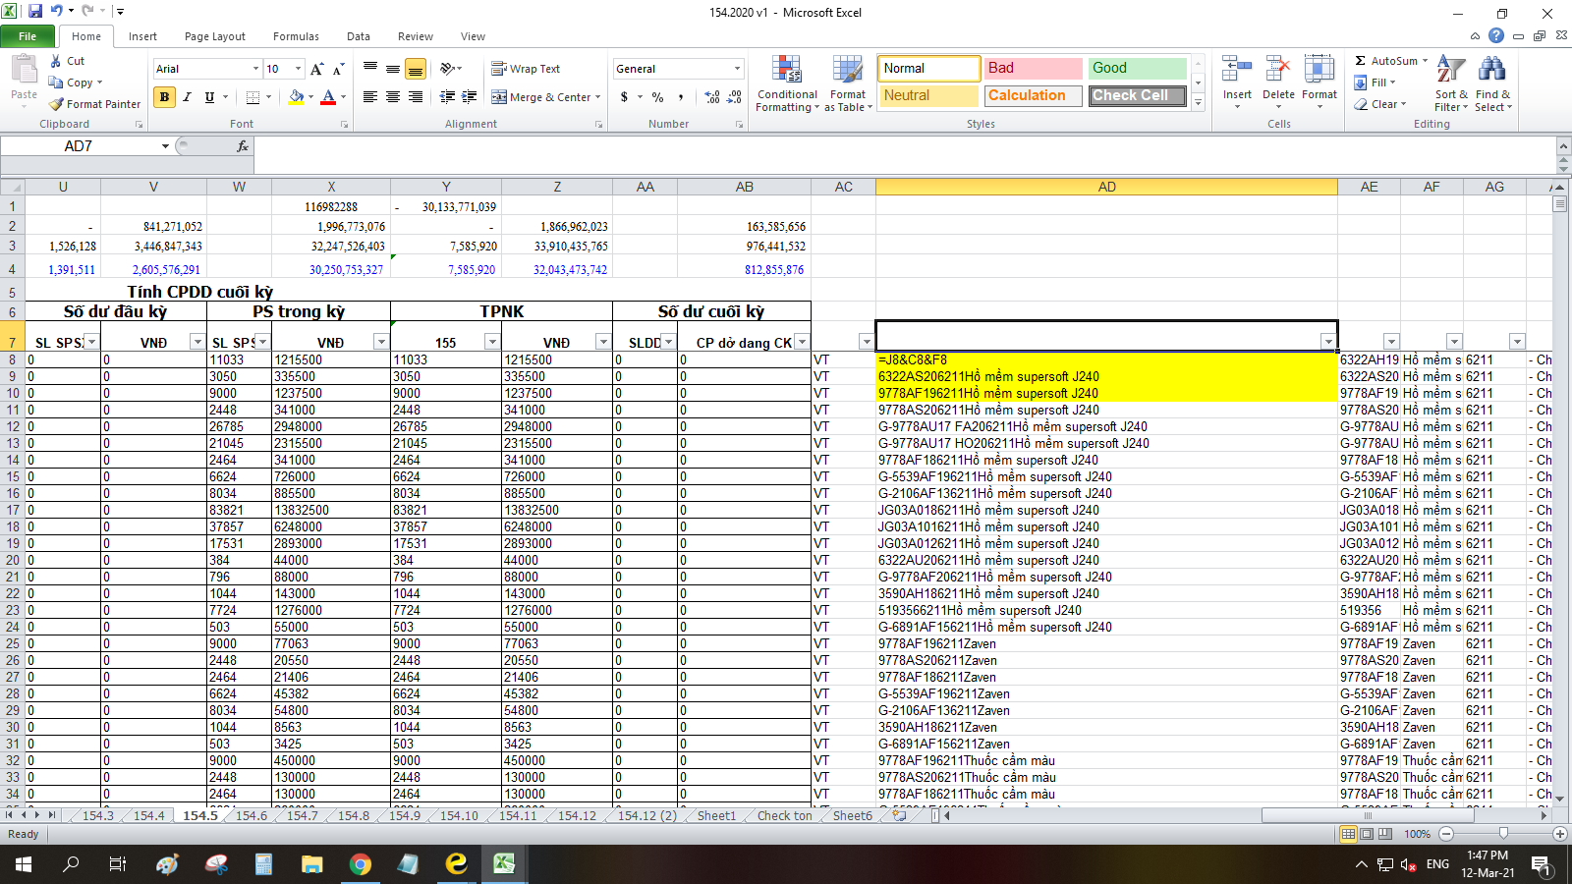Switch to the Formulas ribbon tab
The height and width of the screenshot is (884, 1572).
[x=296, y=36]
